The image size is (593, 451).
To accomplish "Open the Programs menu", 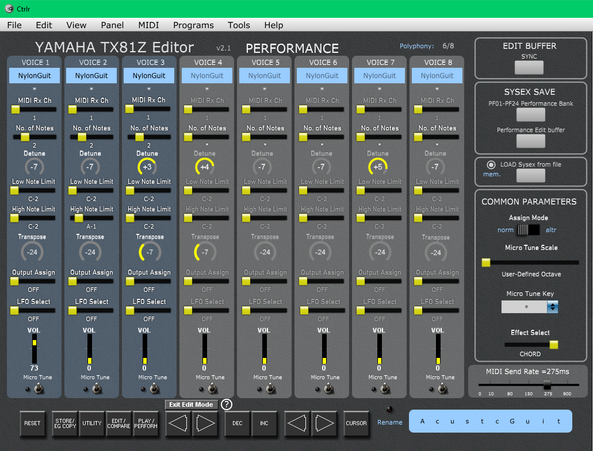I will click(x=193, y=25).
